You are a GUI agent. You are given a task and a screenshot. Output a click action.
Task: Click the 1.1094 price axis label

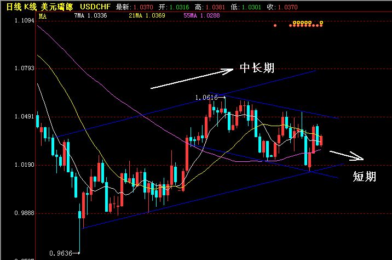(x=24, y=20)
